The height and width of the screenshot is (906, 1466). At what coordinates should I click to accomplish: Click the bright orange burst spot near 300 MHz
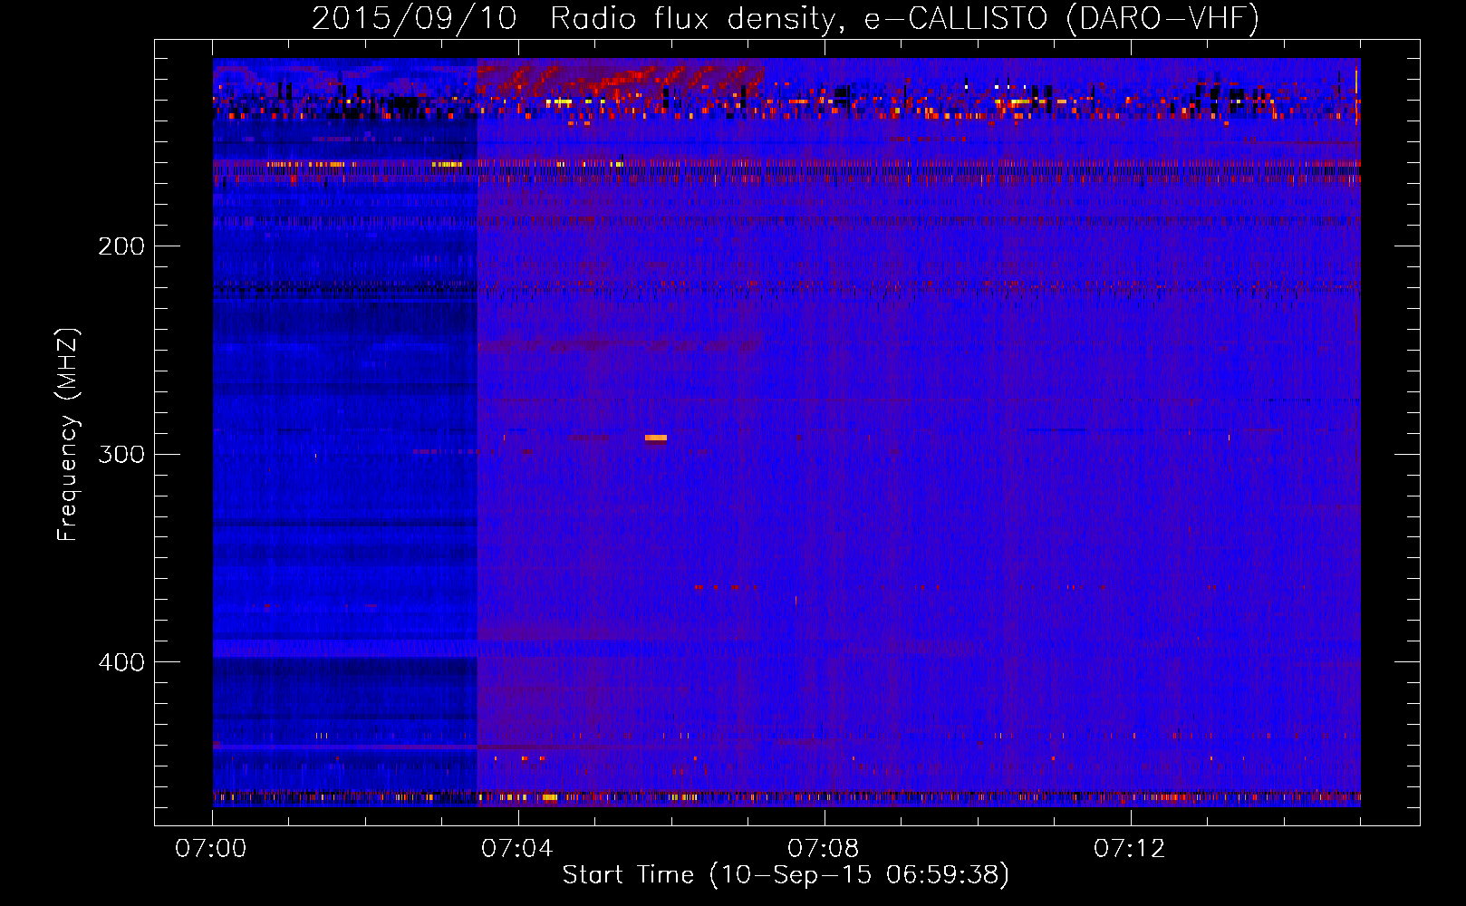(x=656, y=439)
